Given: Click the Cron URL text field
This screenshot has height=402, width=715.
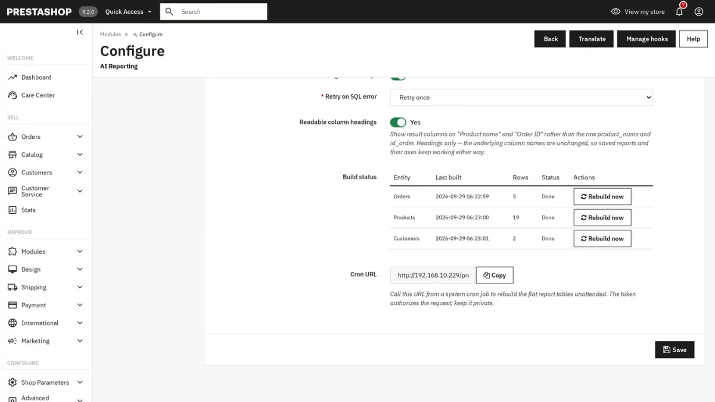Looking at the screenshot, I should (433, 275).
